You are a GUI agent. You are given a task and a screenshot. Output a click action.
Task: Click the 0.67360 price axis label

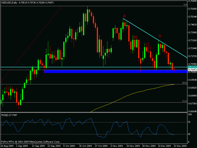coord(192,104)
